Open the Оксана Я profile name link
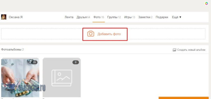Viewport: 211px width, 99px height. tap(16, 17)
